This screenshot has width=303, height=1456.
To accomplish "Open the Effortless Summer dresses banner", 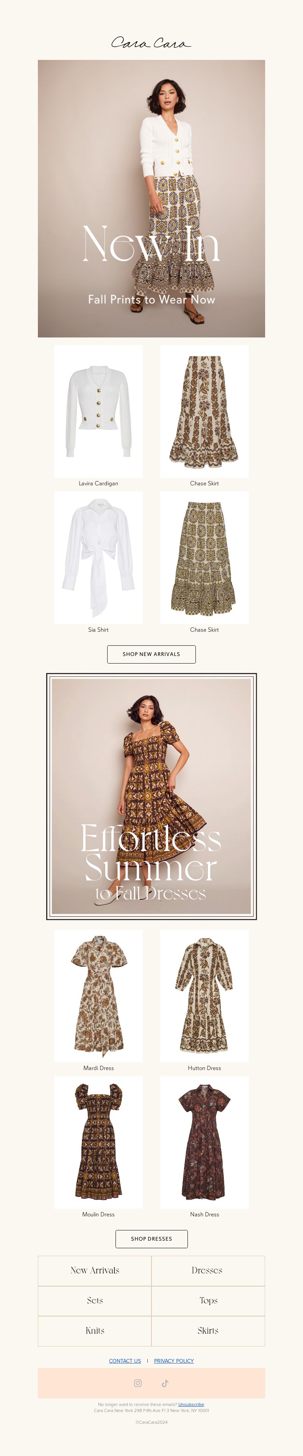I will tap(151, 796).
